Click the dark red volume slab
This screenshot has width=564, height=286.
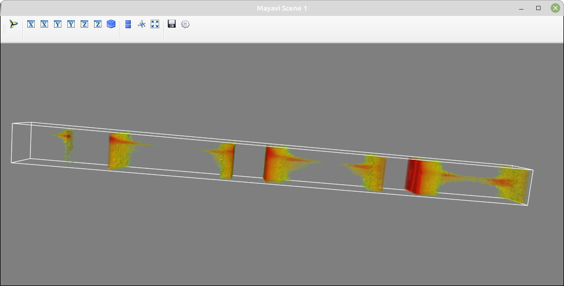(417, 177)
